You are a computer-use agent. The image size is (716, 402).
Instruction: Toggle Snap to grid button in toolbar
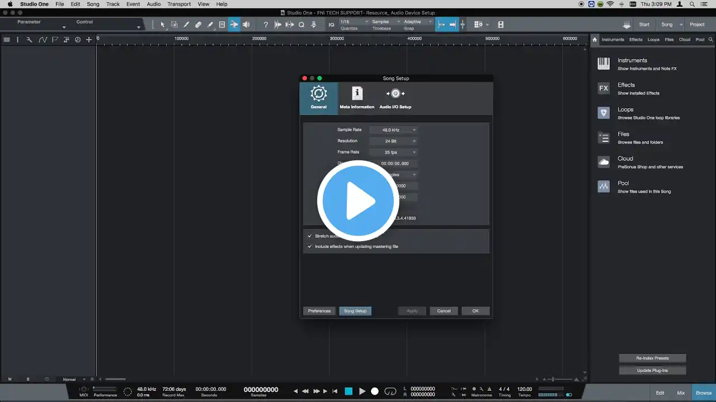[x=441, y=25]
